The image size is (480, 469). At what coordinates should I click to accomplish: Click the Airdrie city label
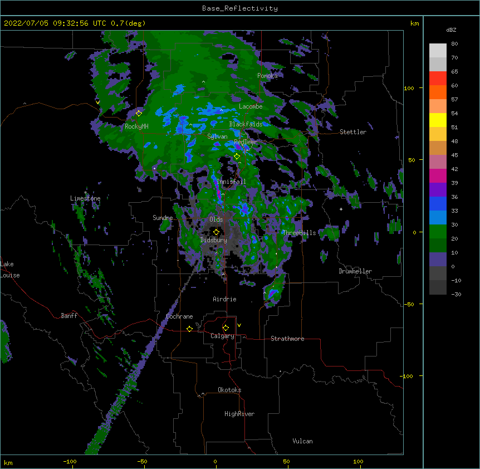(x=225, y=299)
